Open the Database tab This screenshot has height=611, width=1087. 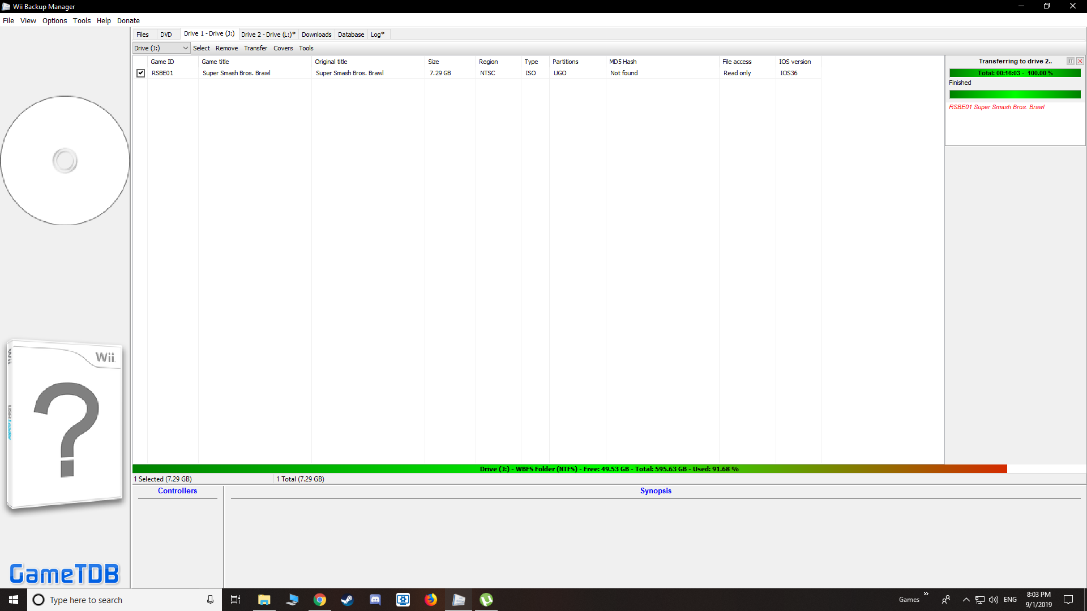point(351,35)
